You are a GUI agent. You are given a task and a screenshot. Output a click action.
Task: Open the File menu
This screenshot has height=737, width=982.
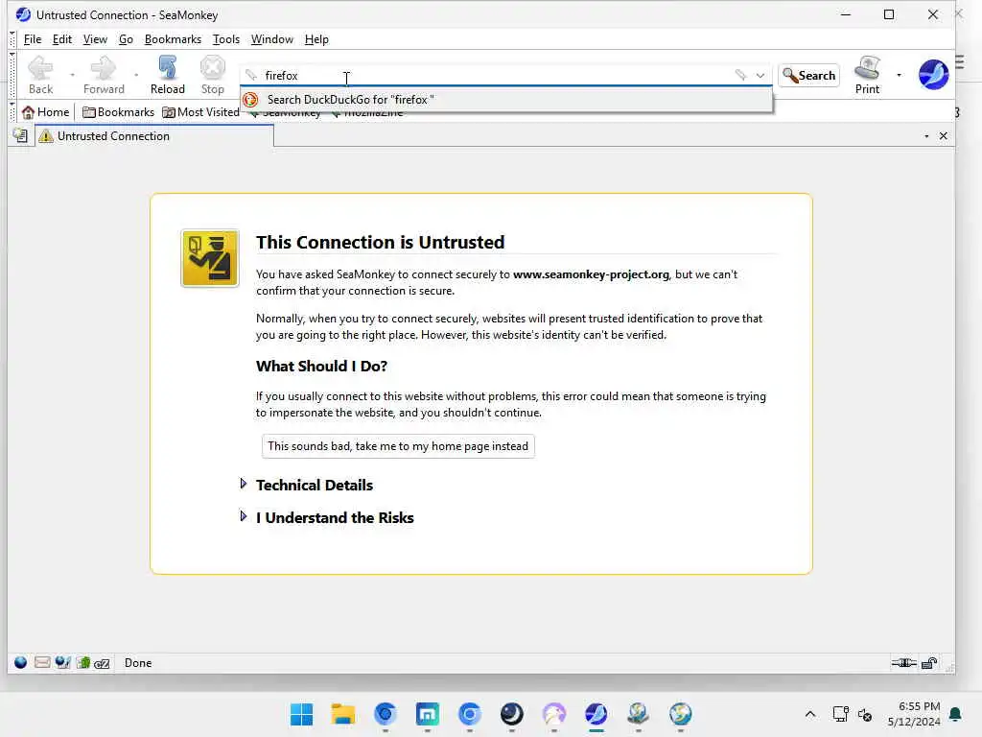[x=33, y=39]
